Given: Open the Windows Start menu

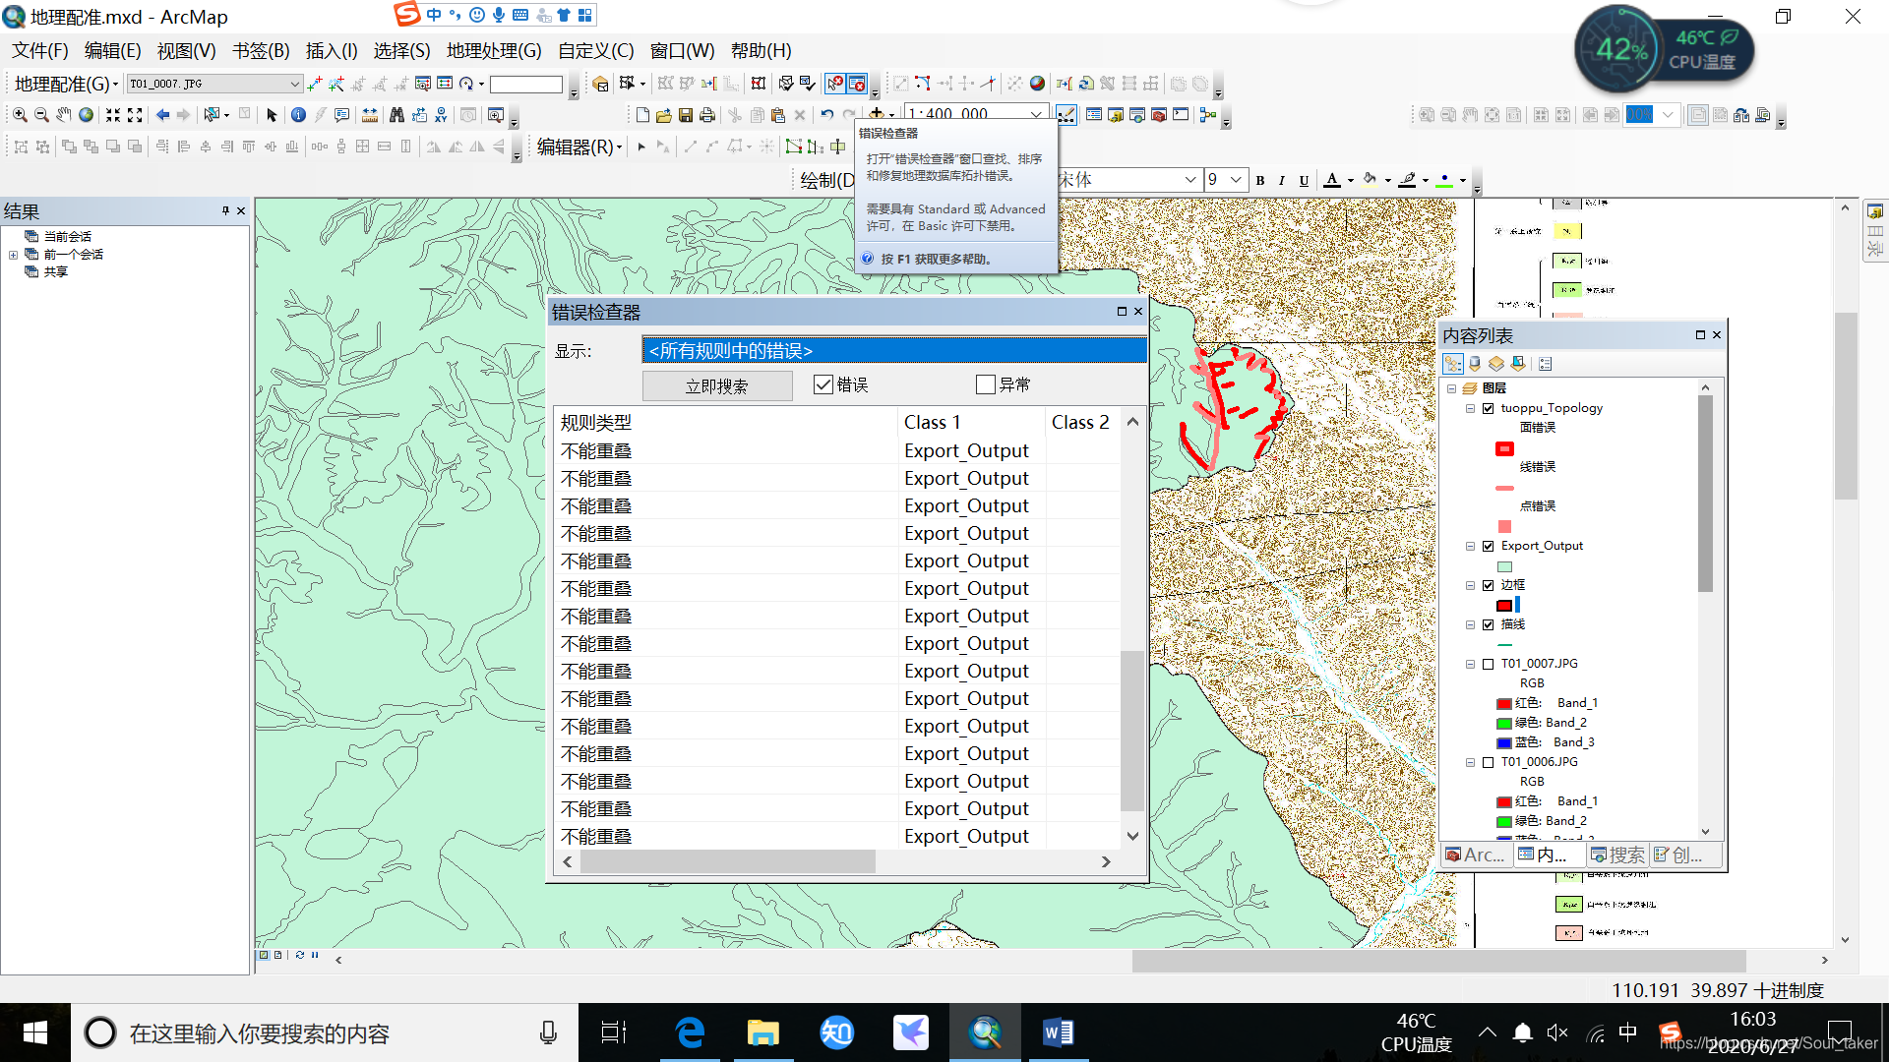Looking at the screenshot, I should (35, 1032).
